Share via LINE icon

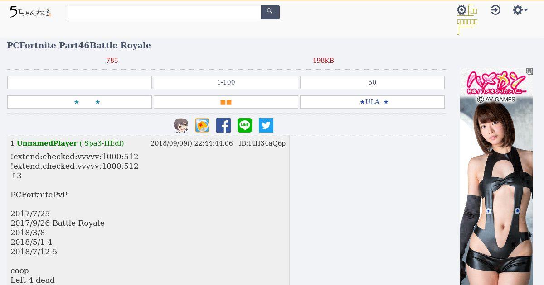(x=245, y=125)
